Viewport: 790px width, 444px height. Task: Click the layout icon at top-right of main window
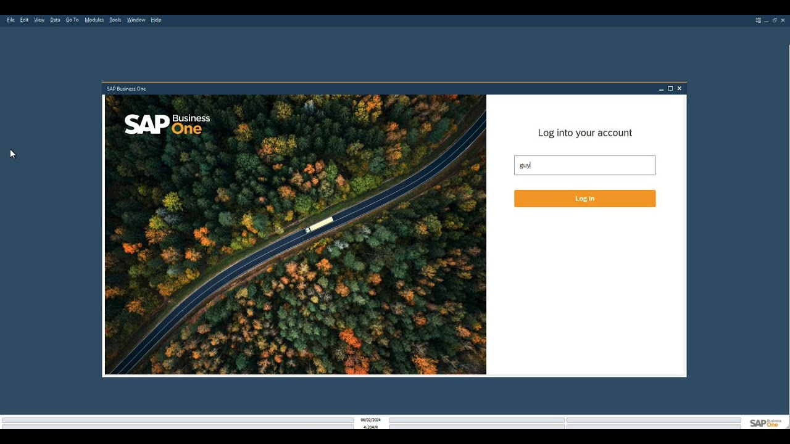pos(758,20)
